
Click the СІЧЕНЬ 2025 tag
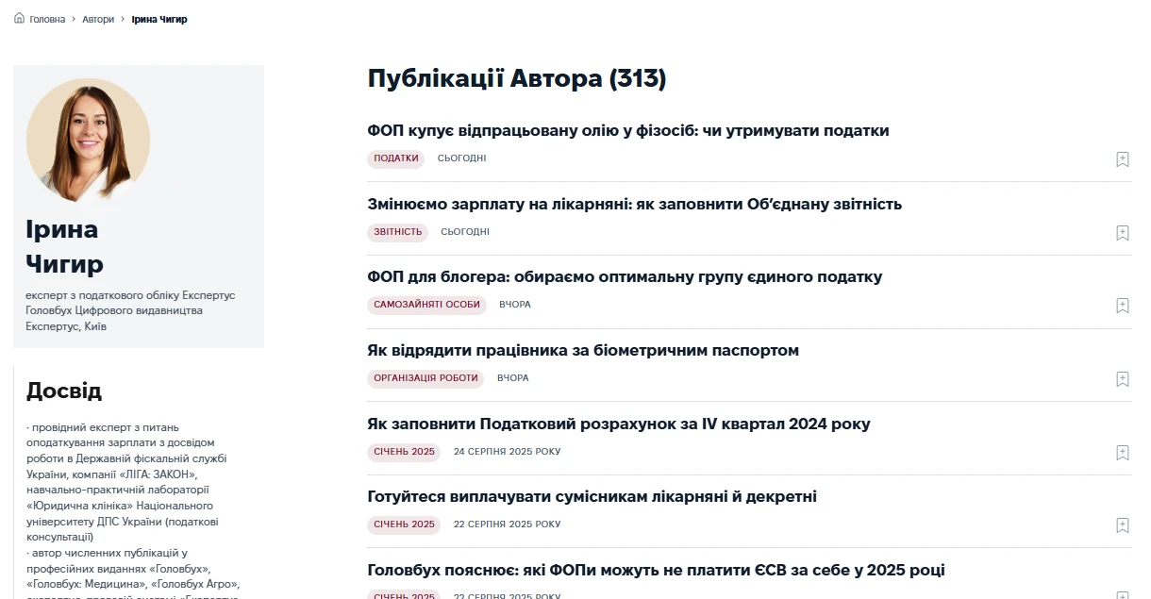click(x=403, y=452)
